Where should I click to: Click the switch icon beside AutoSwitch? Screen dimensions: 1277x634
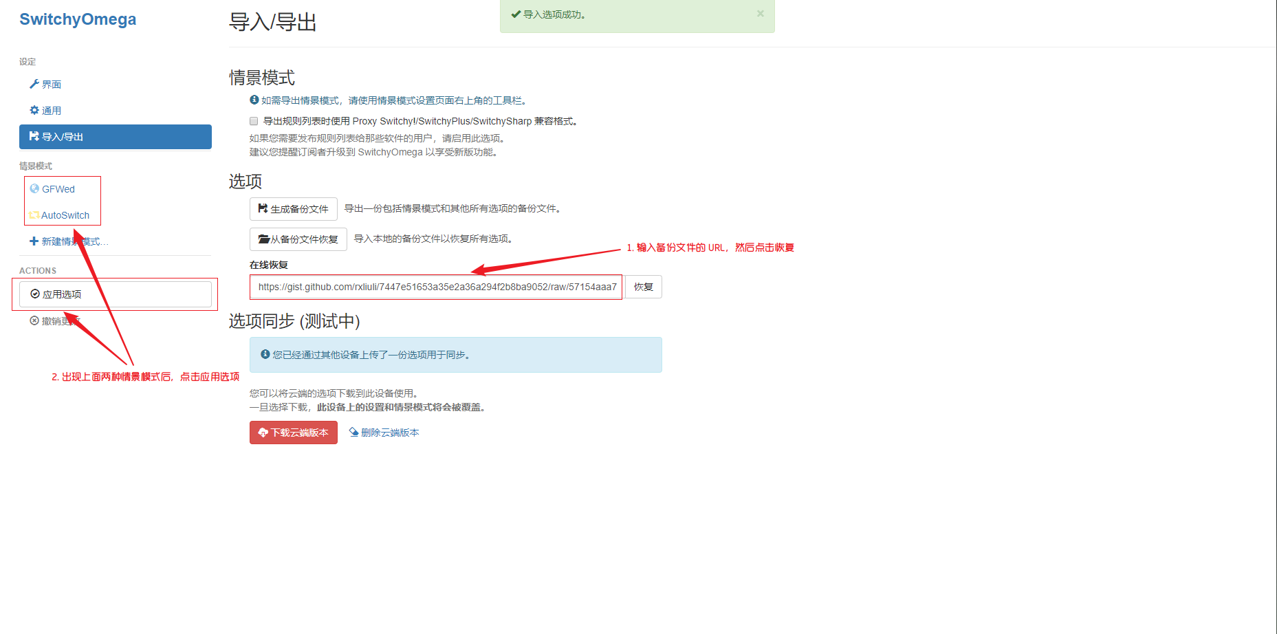click(34, 215)
